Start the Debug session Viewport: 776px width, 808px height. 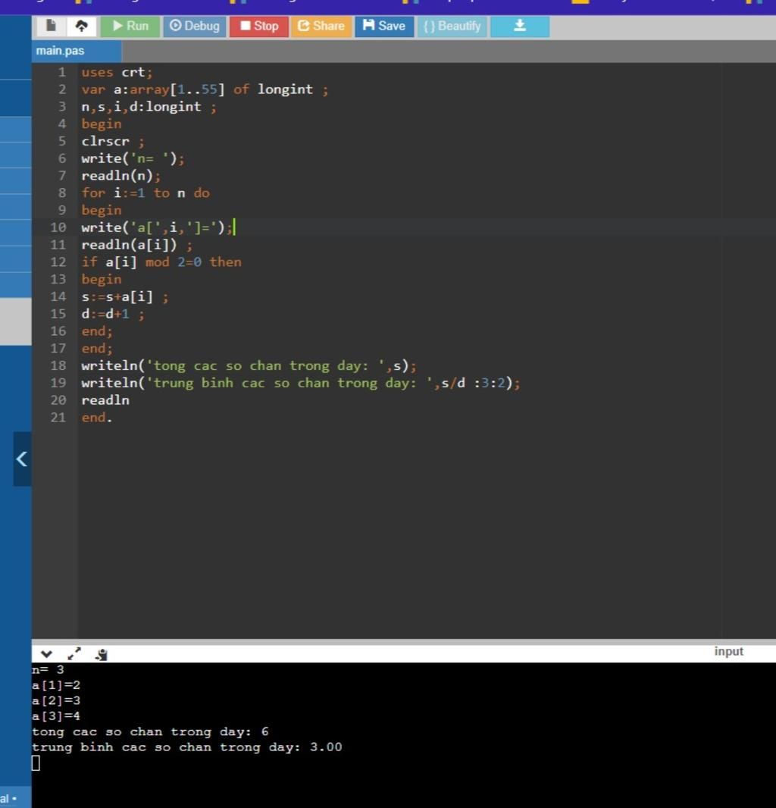[194, 26]
